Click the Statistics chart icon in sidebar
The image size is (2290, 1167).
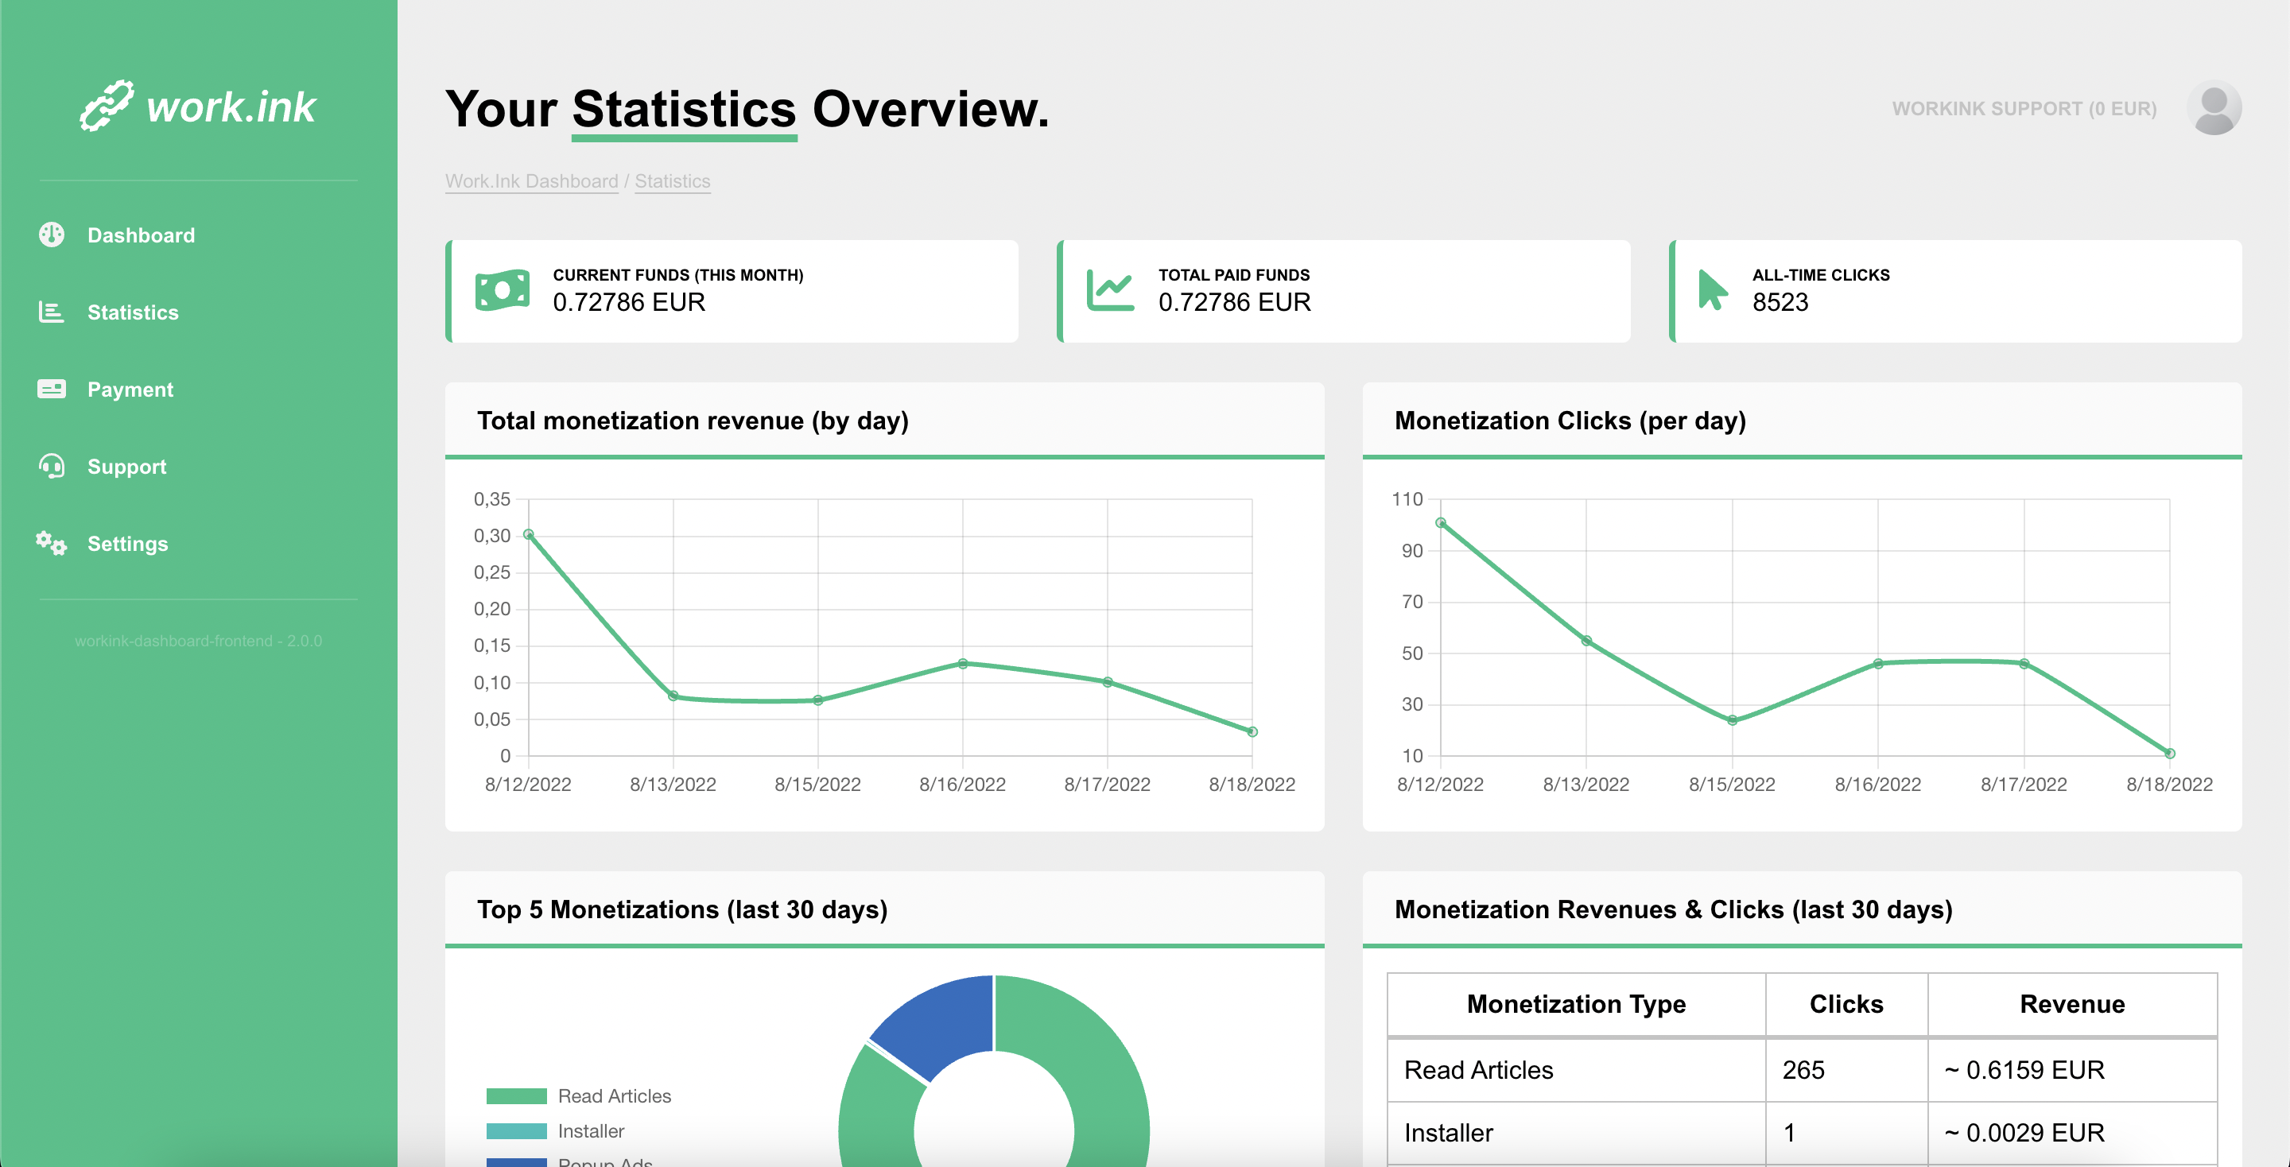[x=52, y=312]
